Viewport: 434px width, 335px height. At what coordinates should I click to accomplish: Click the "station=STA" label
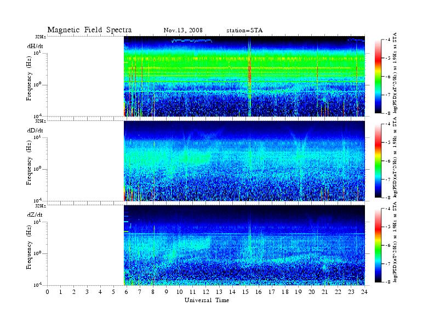[x=244, y=31]
